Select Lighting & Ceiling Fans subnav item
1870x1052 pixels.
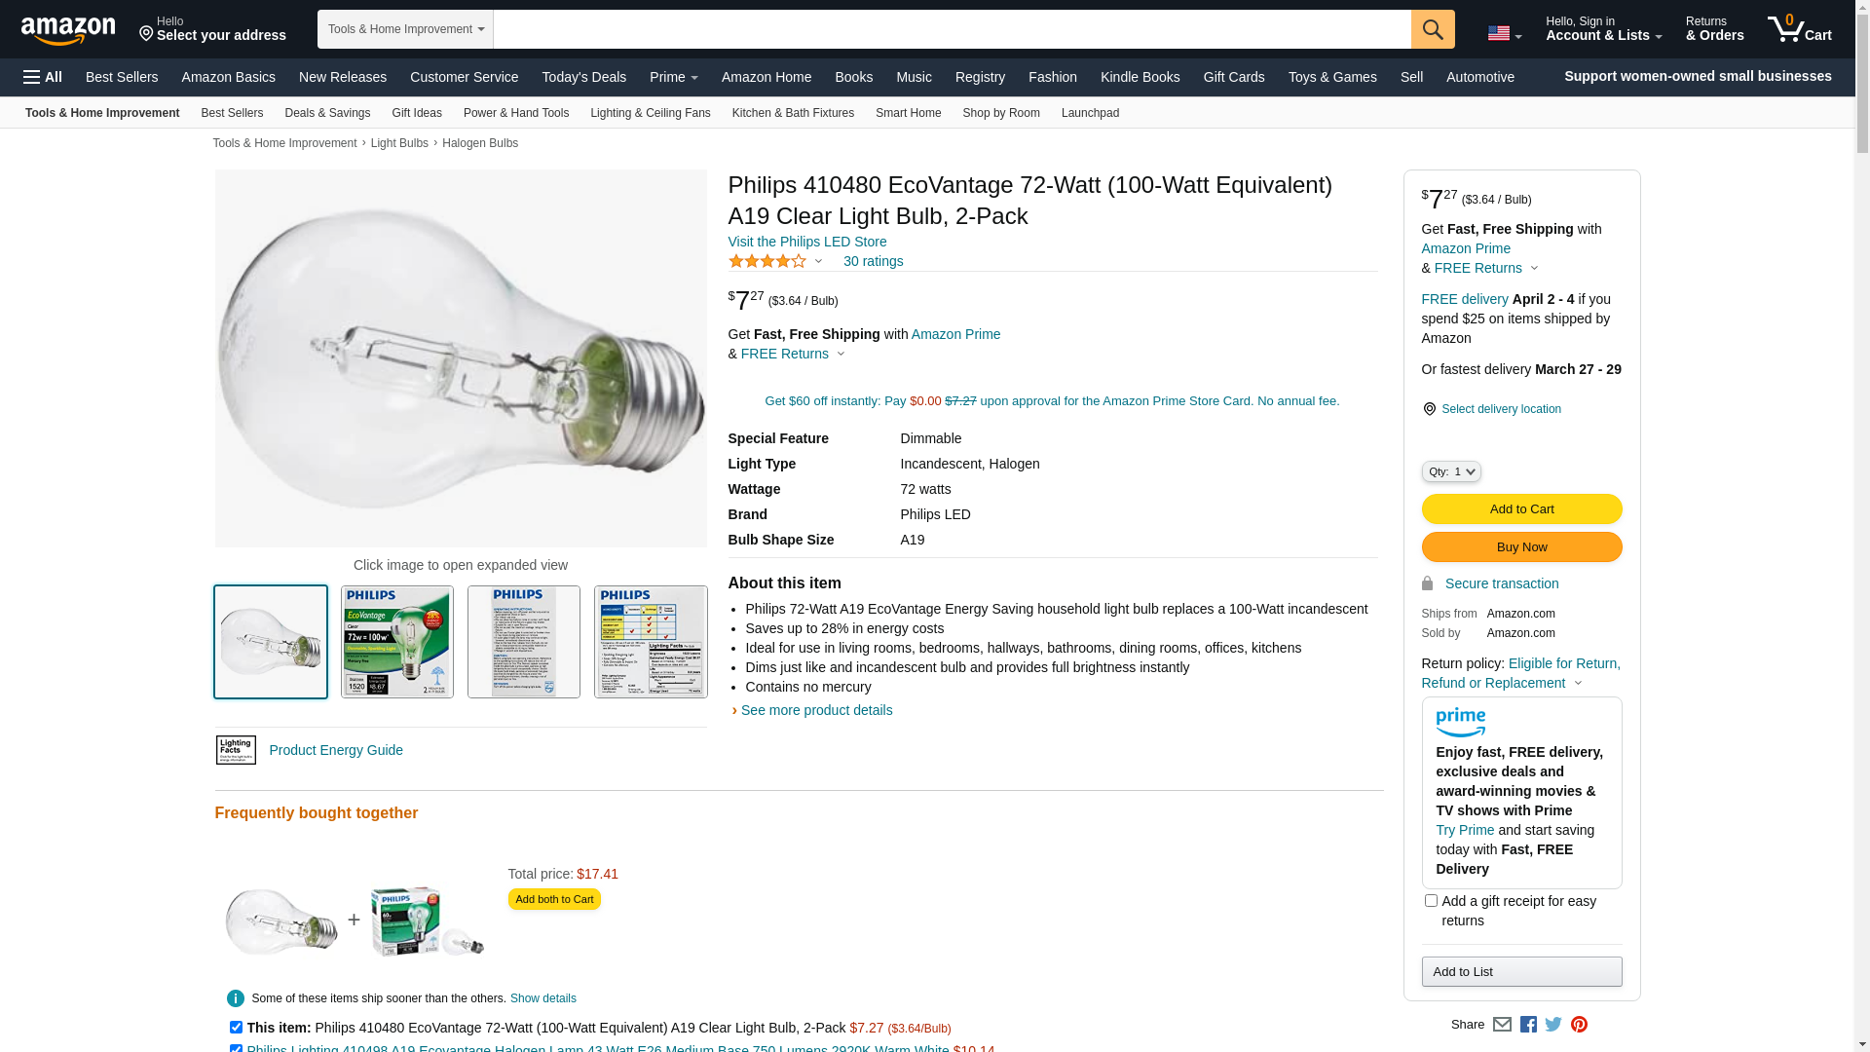[650, 113]
